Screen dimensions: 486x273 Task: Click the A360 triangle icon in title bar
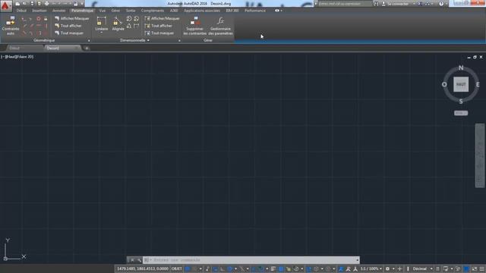[x=428, y=4]
